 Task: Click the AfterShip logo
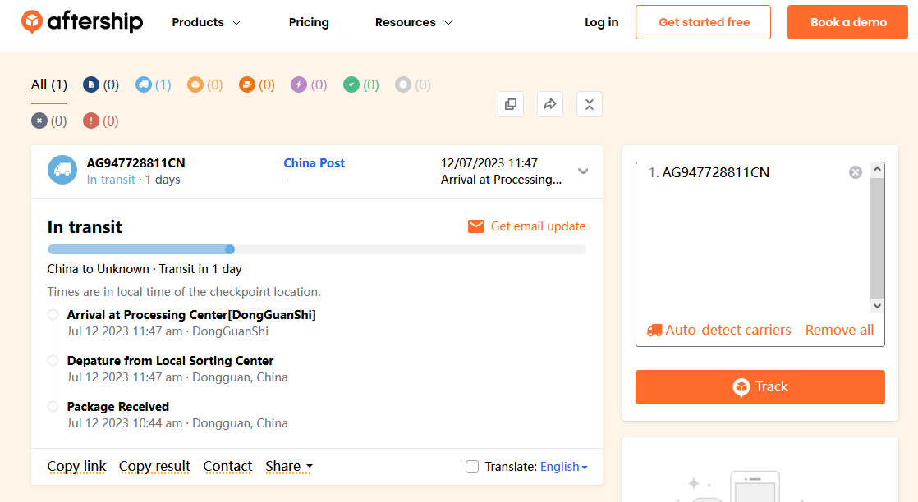coord(82,22)
